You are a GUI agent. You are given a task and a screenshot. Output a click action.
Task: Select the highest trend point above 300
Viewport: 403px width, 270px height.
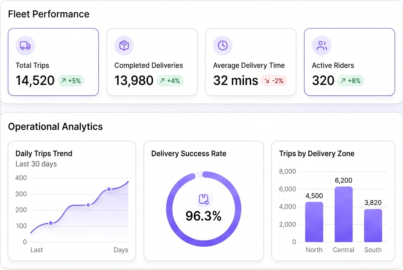109,189
